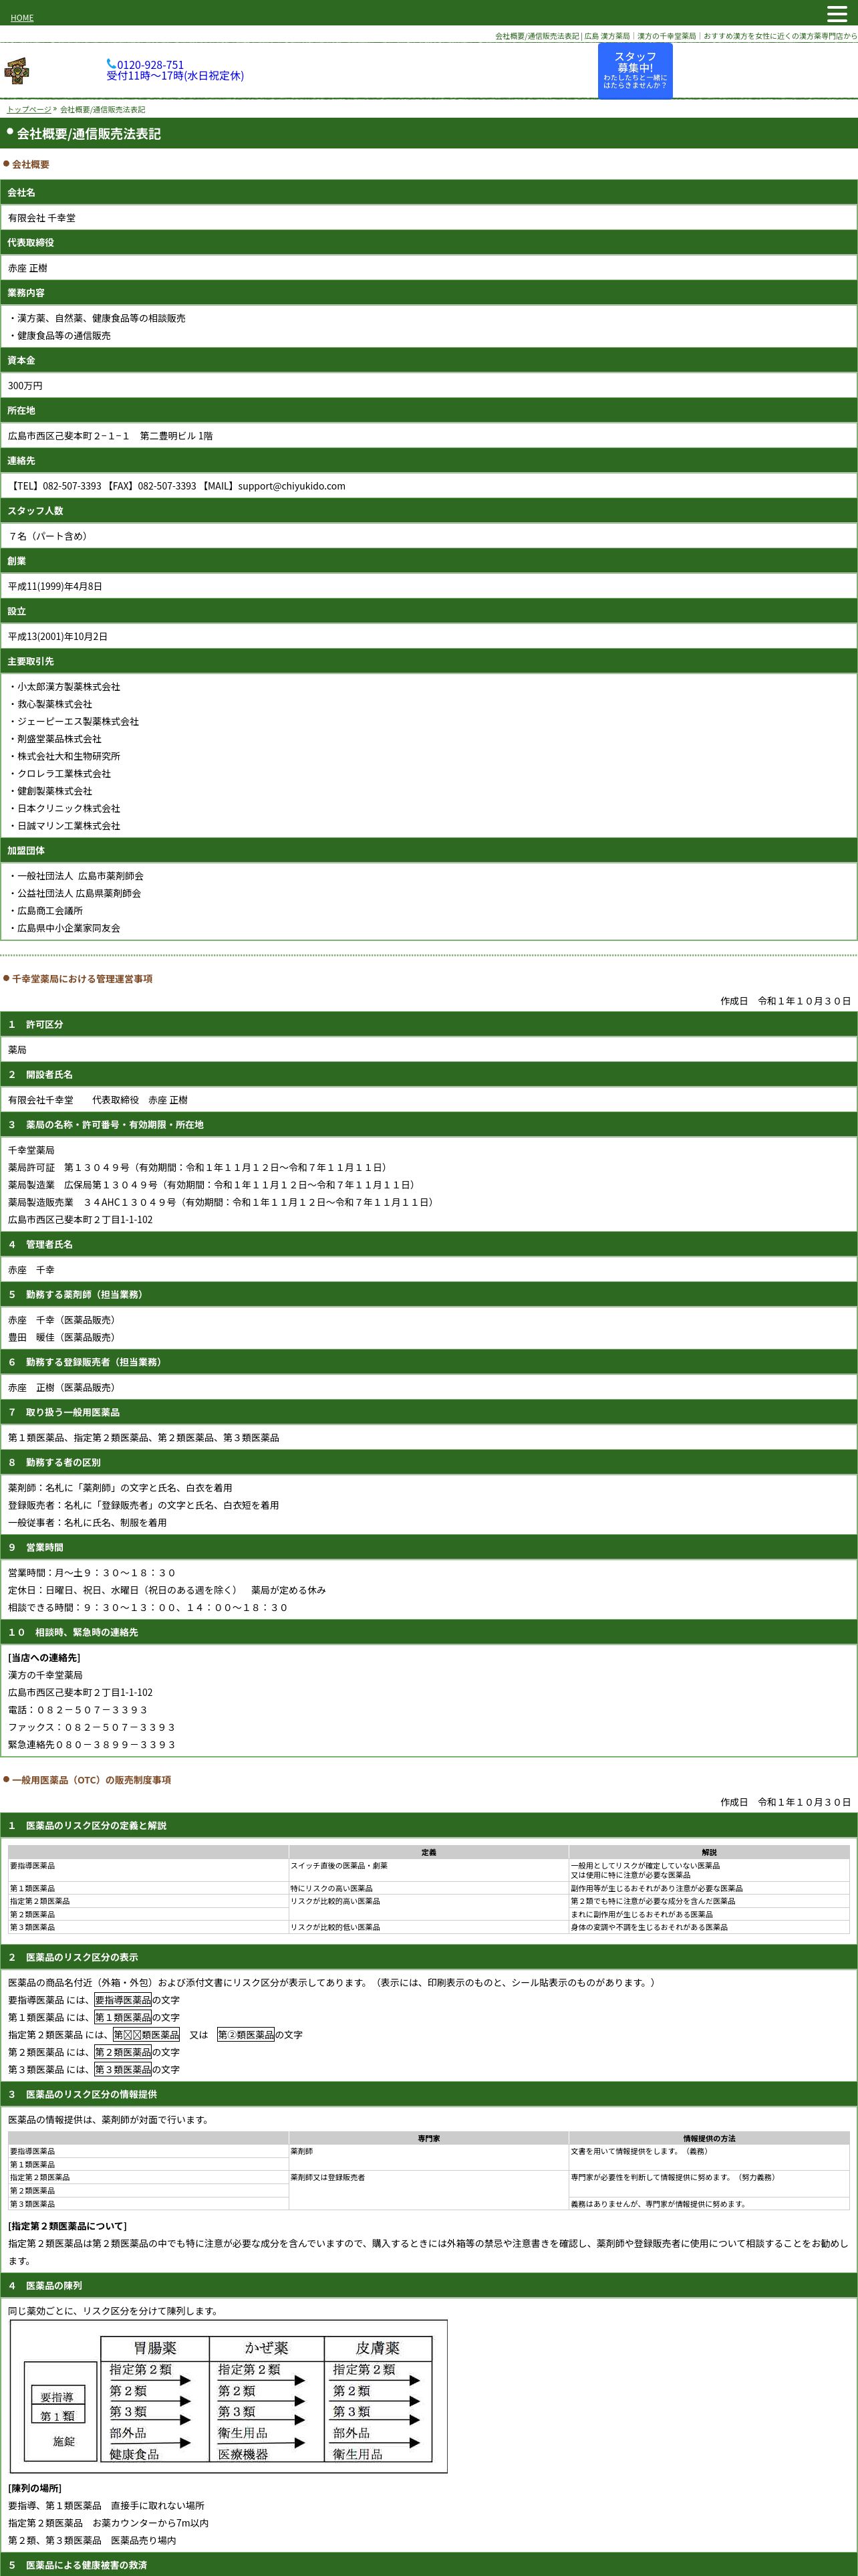Screen dimensions: 858x2576
Task: Click 解説 column header in risk table
Action: 709,1853
